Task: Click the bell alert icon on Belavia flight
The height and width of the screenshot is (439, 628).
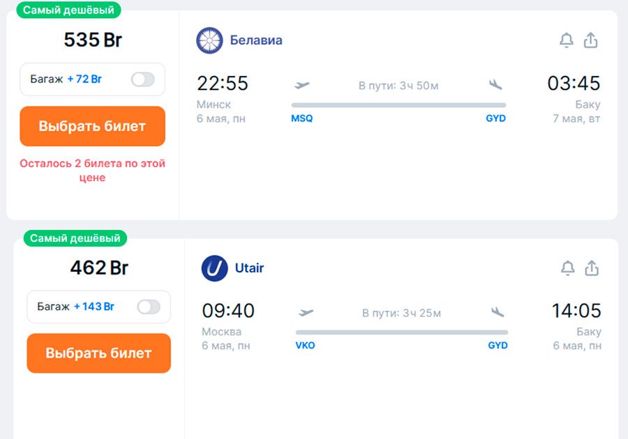Action: tap(567, 40)
